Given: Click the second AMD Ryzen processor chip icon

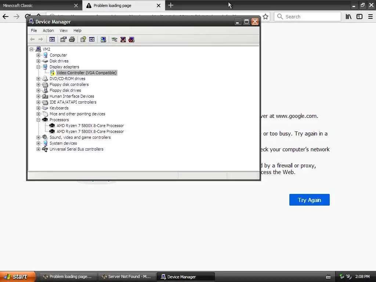Looking at the screenshot, I should [x=52, y=131].
